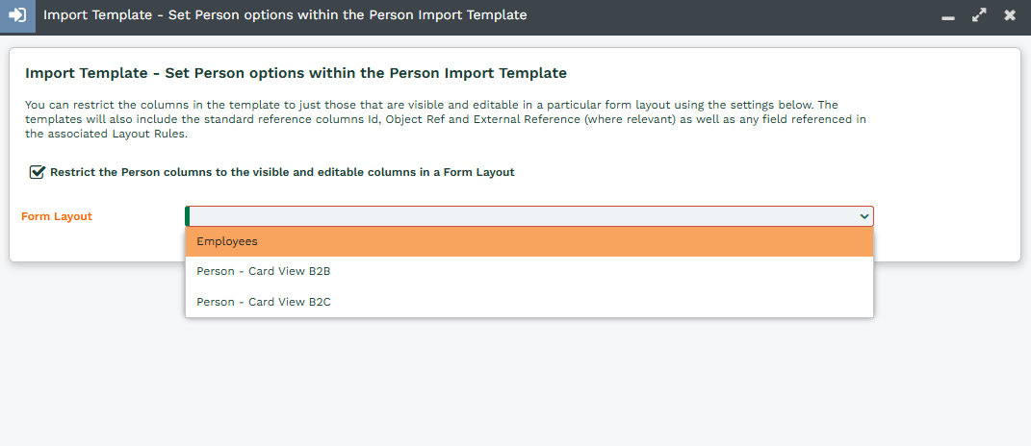Viewport: 1031px width, 446px height.
Task: Expand the window with the diagonal arrows icon
Action: click(979, 14)
